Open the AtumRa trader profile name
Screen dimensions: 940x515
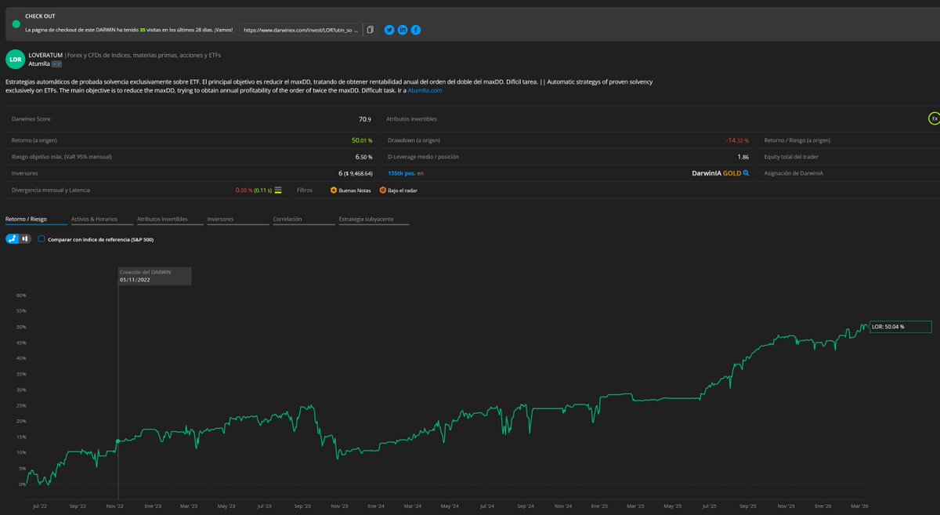pyautogui.click(x=38, y=63)
